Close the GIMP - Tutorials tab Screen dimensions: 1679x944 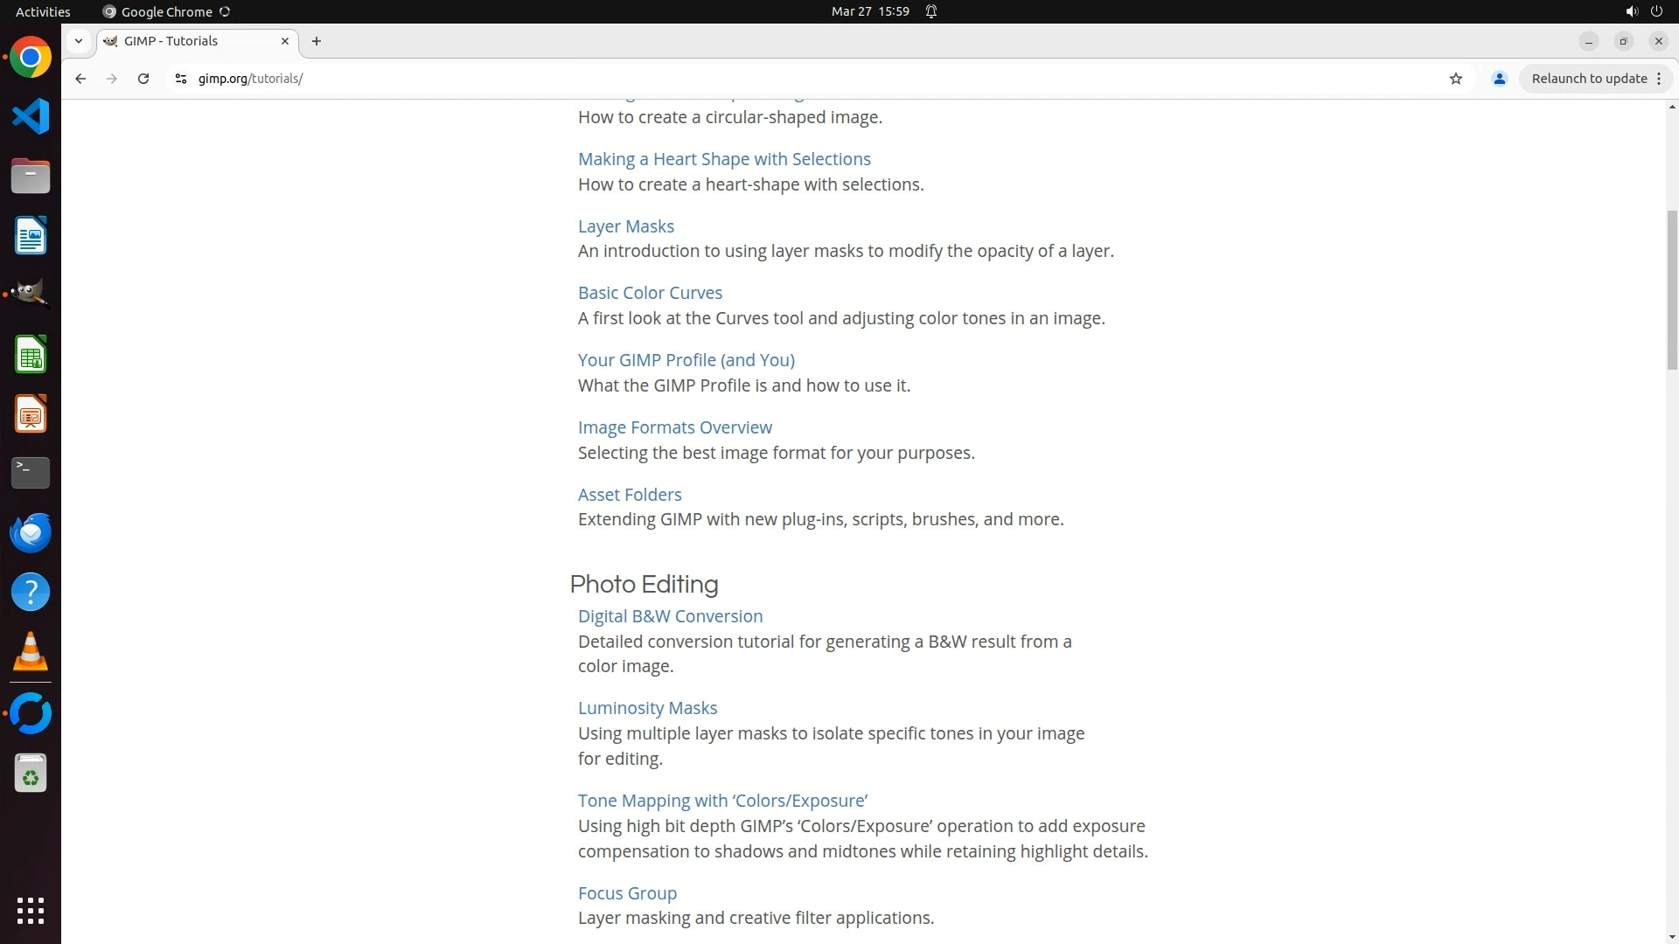[x=285, y=41]
